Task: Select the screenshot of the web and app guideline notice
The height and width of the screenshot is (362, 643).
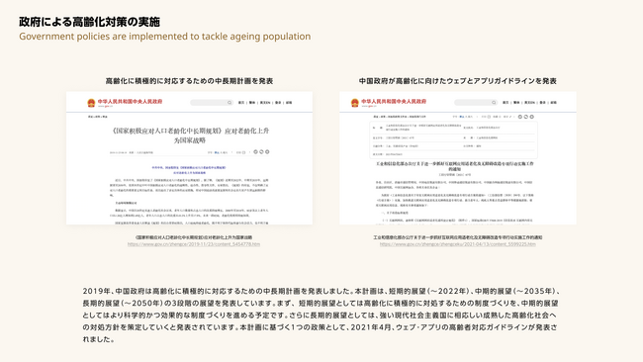Action: coord(458,158)
